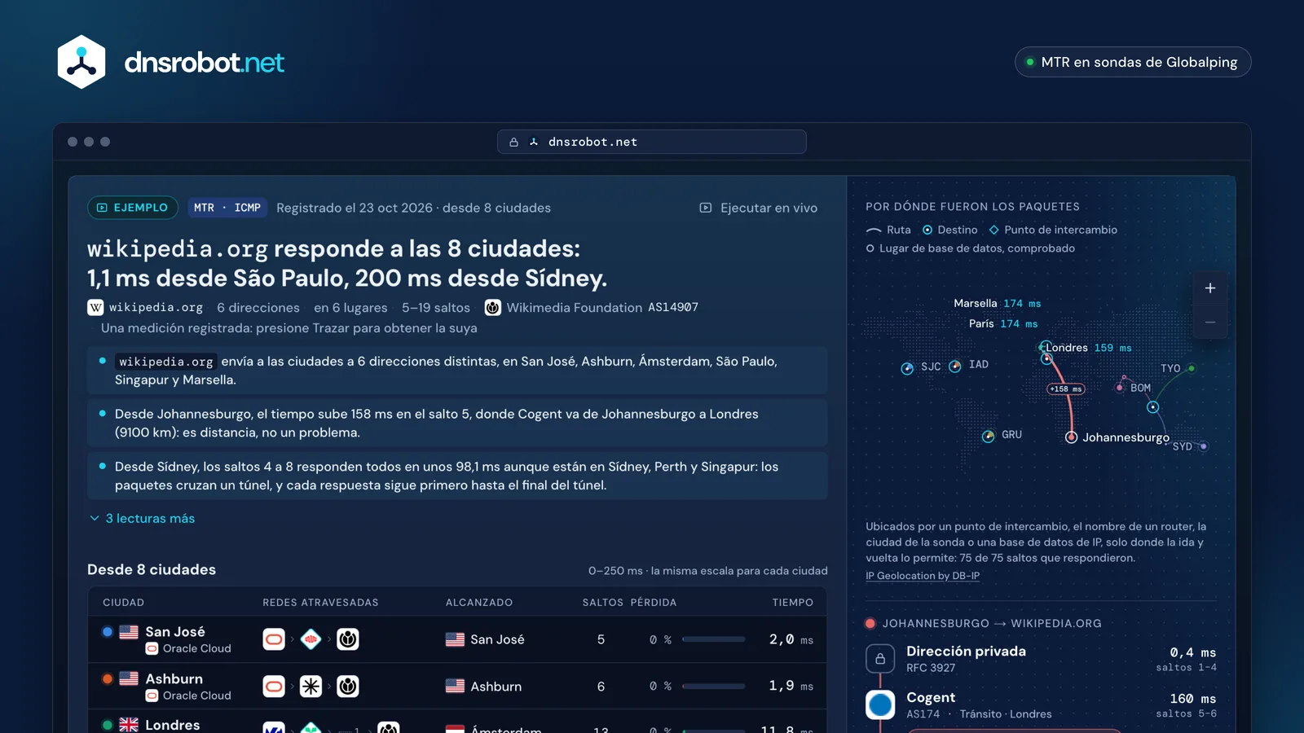
Task: Click the Cogent blue circle logo
Action: tap(880, 704)
